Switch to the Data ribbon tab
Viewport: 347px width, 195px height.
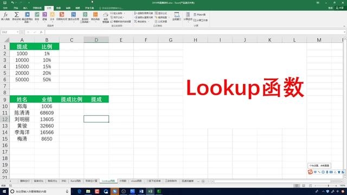coord(59,8)
